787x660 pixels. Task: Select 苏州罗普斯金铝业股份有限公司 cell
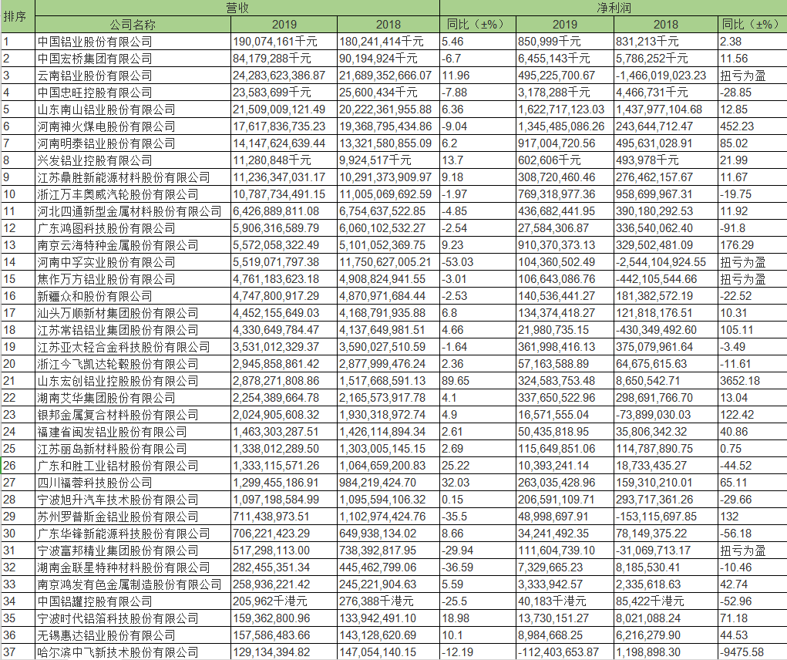click(133, 517)
